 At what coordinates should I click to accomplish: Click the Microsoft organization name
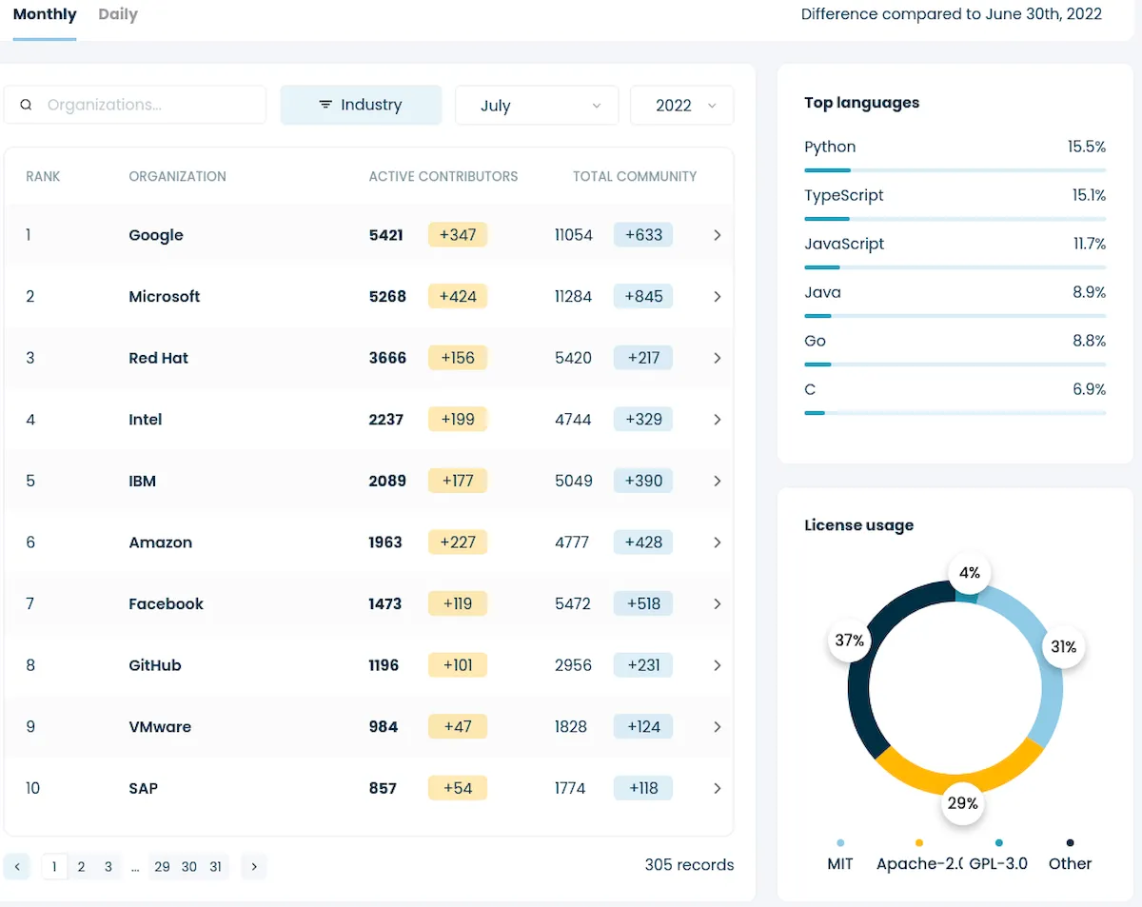(165, 297)
